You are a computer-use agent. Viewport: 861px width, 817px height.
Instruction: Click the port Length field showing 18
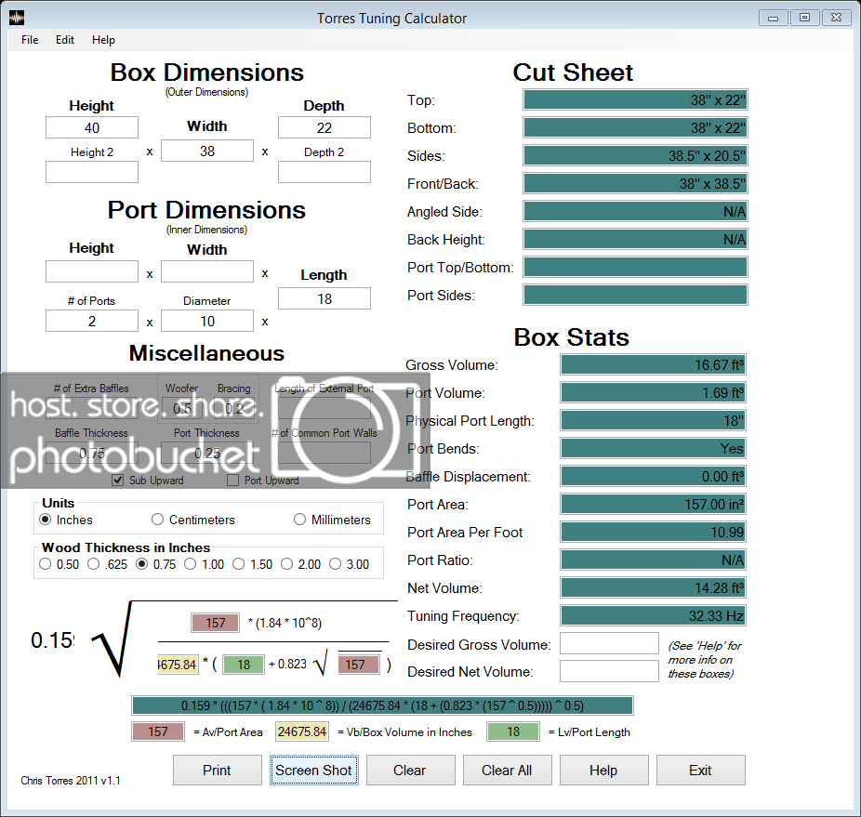pos(324,298)
